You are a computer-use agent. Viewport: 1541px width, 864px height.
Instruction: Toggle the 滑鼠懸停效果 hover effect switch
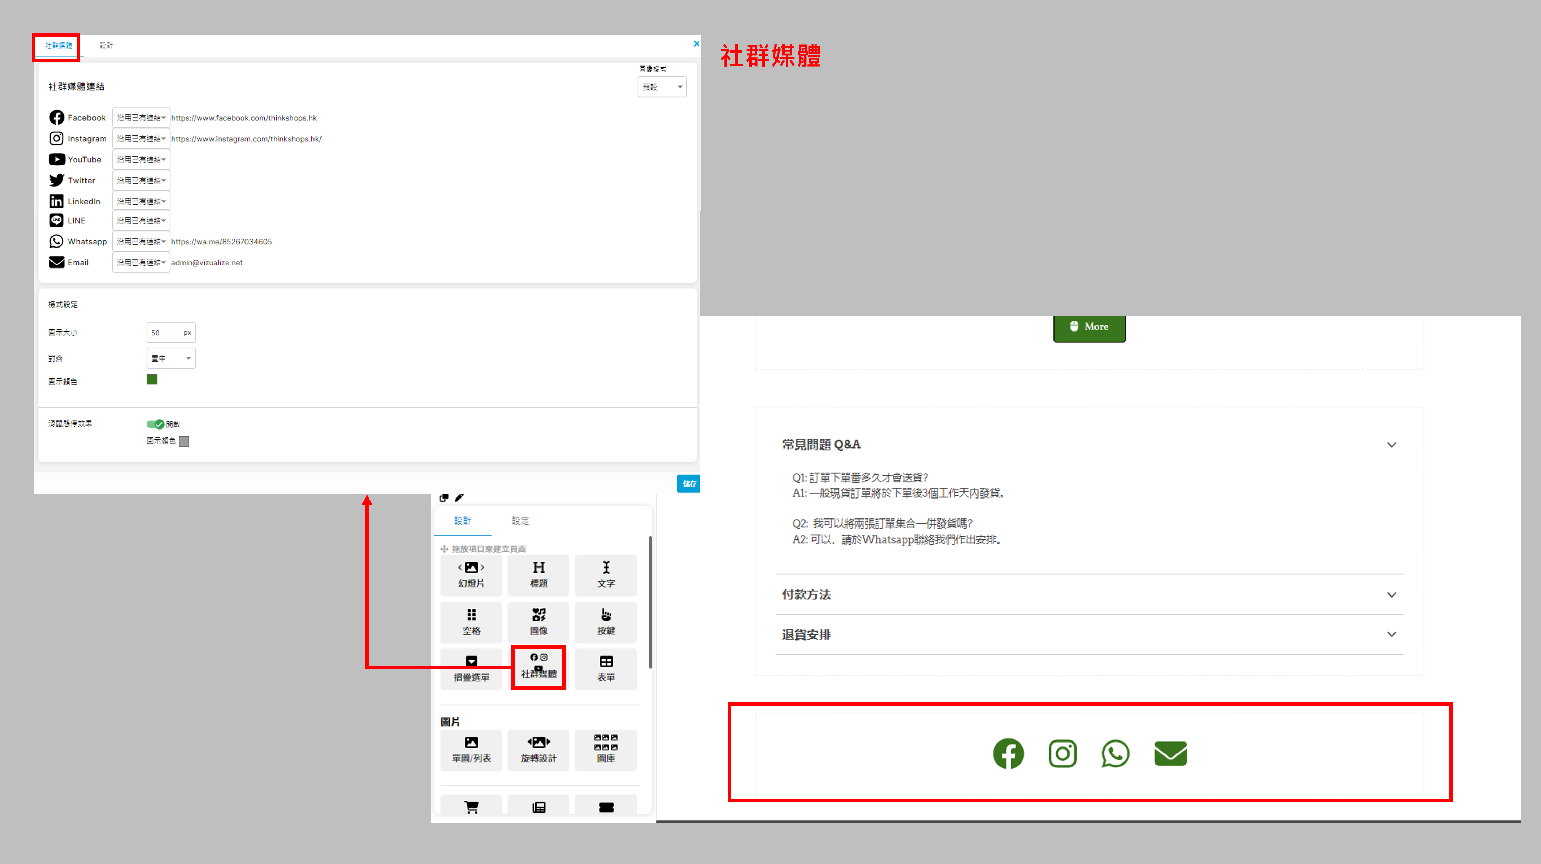click(x=155, y=424)
